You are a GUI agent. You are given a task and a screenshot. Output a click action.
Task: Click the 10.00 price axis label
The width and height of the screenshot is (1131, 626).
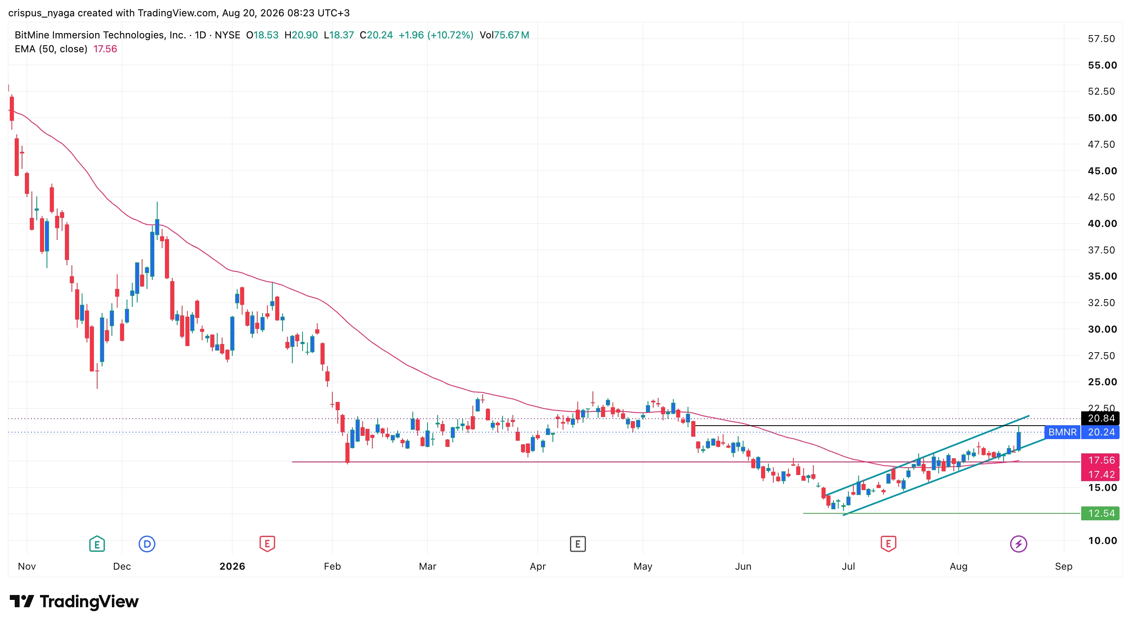click(1102, 540)
